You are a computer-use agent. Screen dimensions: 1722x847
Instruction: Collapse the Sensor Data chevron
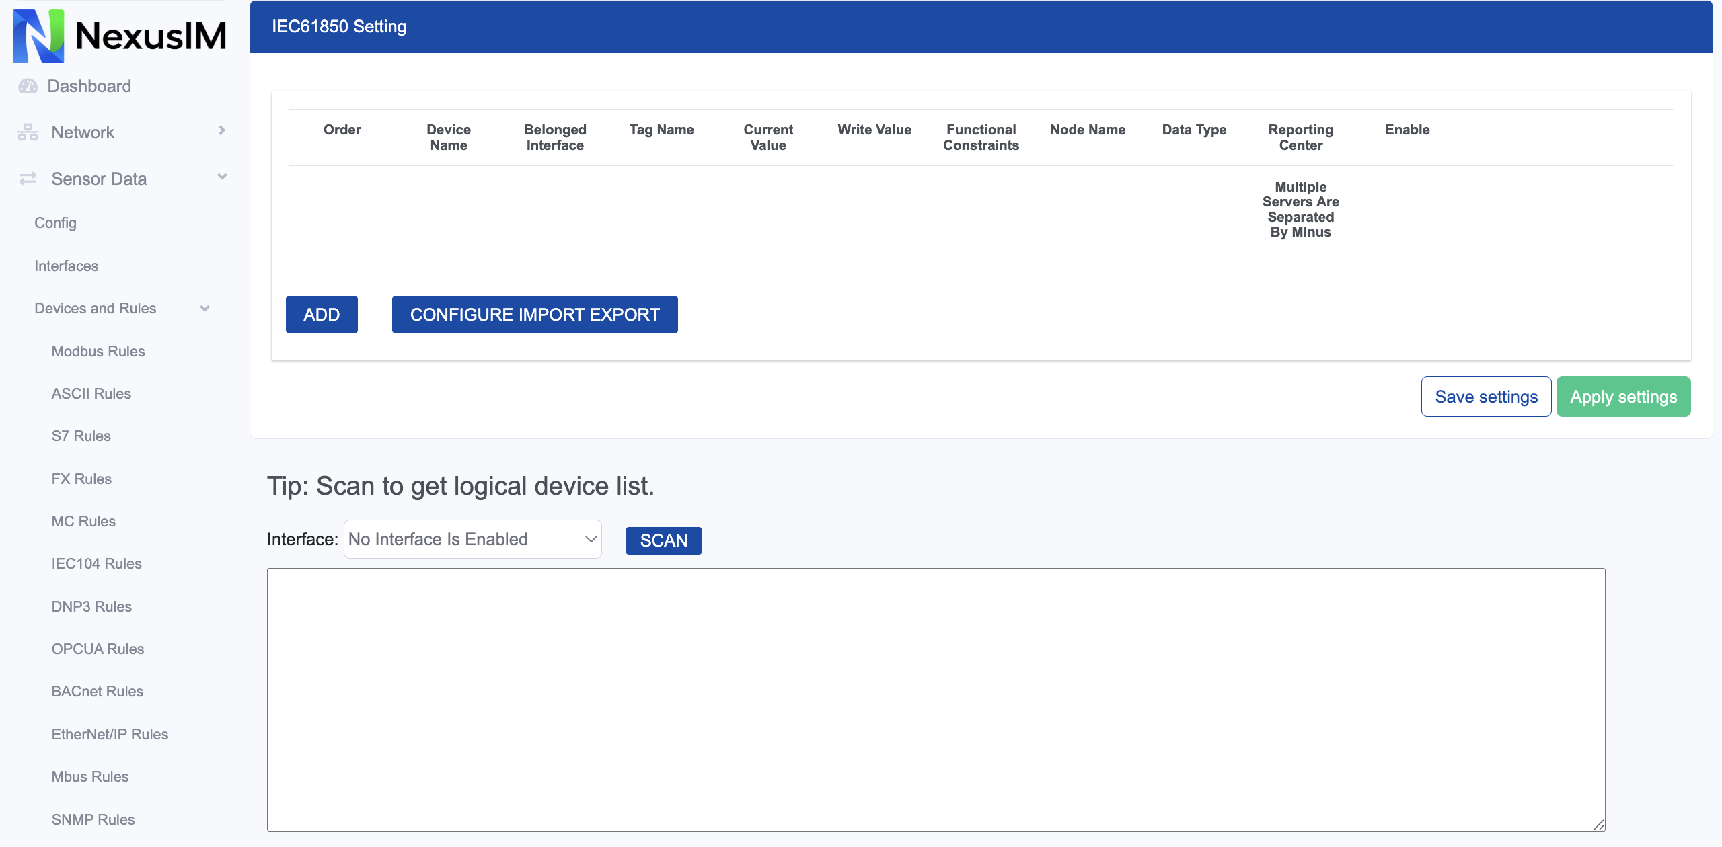pos(222,177)
